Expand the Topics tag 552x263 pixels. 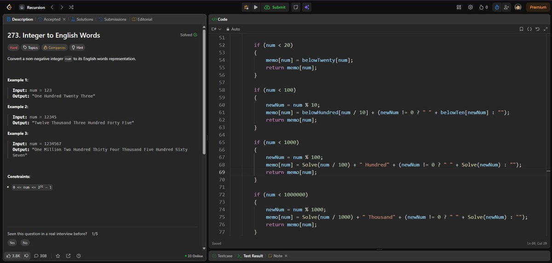pos(30,47)
